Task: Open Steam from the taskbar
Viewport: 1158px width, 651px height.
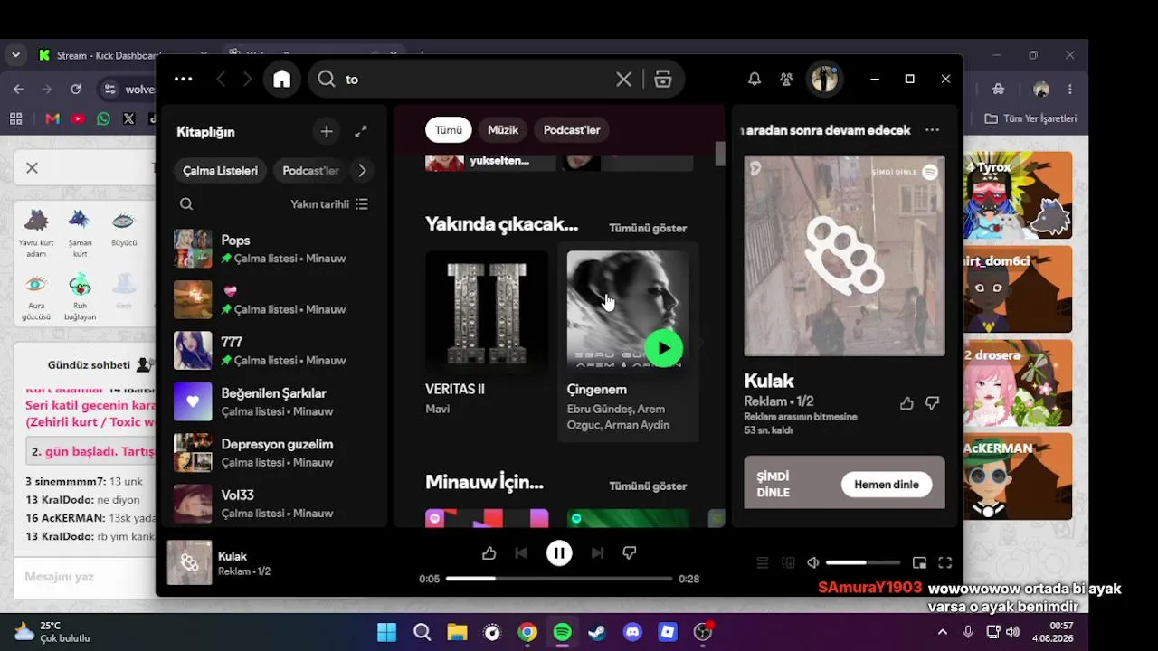Action: click(x=597, y=632)
